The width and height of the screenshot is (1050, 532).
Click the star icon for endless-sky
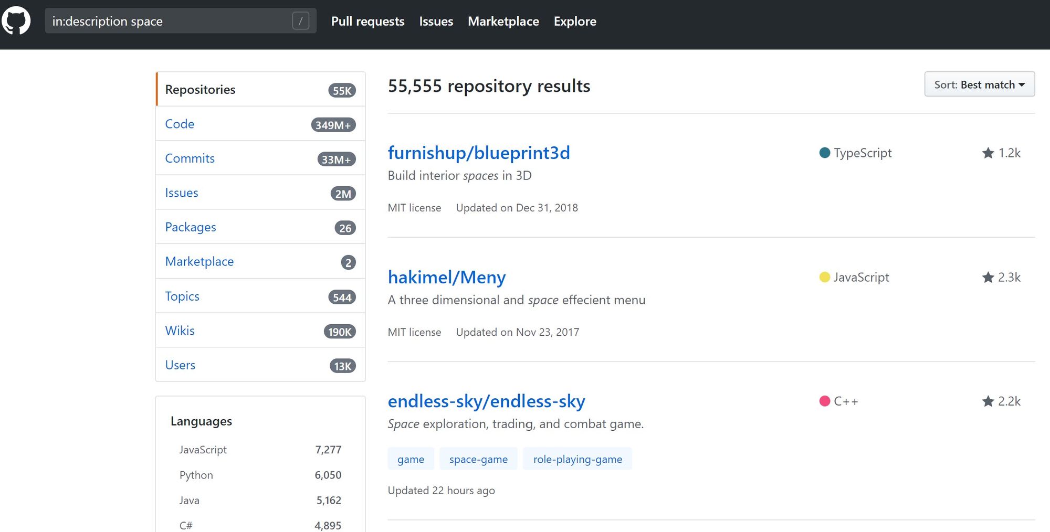pyautogui.click(x=988, y=401)
